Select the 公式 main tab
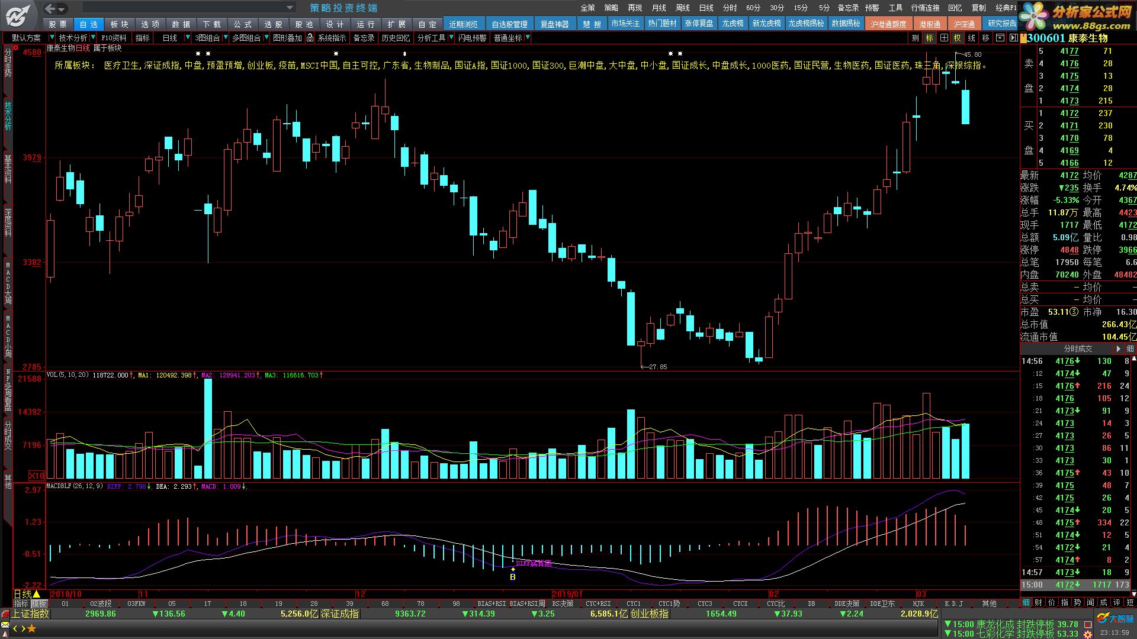Screen dimensions: 1137x639 pyautogui.click(x=243, y=24)
